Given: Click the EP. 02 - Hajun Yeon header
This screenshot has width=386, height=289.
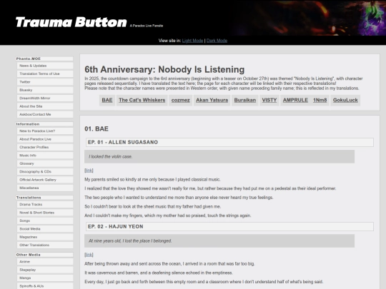Looking at the screenshot, I should tap(229, 227).
